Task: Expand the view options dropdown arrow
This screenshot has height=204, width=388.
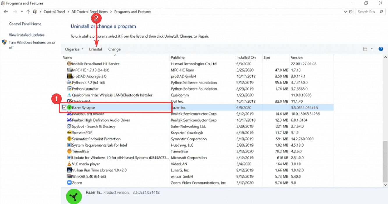Action: point(372,49)
